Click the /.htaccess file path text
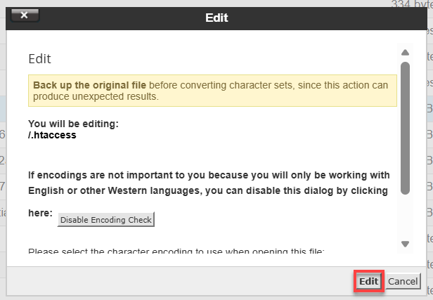 point(52,135)
